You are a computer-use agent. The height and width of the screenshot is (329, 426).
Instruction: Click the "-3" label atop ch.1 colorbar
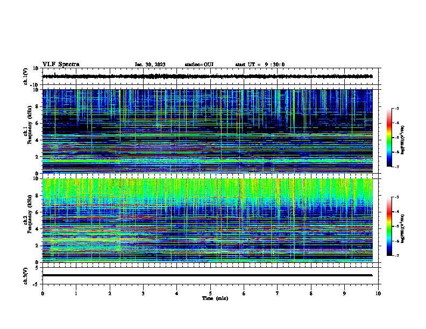click(397, 109)
